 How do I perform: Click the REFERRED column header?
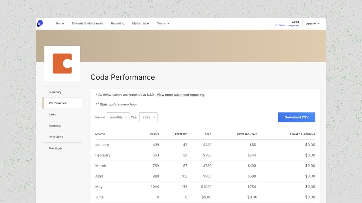pyautogui.click(x=181, y=134)
